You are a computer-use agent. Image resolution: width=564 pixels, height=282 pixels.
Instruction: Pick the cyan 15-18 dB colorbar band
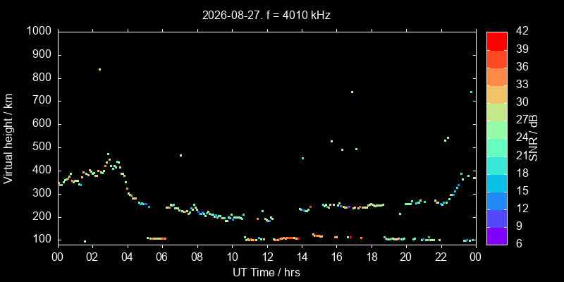[x=497, y=183]
